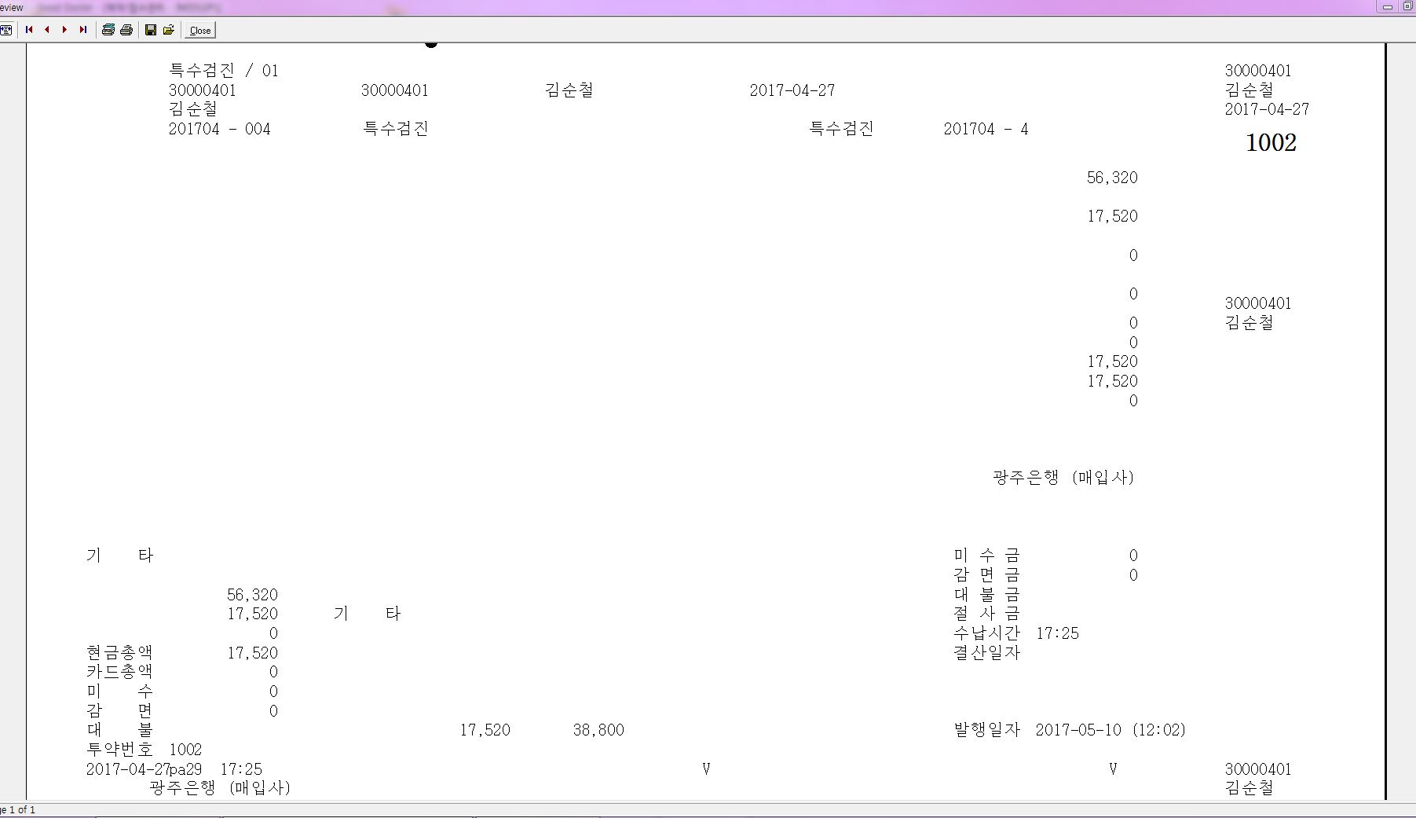Image resolution: width=1416 pixels, height=818 pixels.
Task: Click the large 1002 number in the report
Action: coord(1271,143)
